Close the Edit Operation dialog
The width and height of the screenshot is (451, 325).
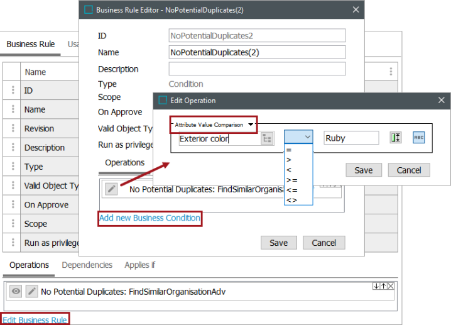[441, 100]
